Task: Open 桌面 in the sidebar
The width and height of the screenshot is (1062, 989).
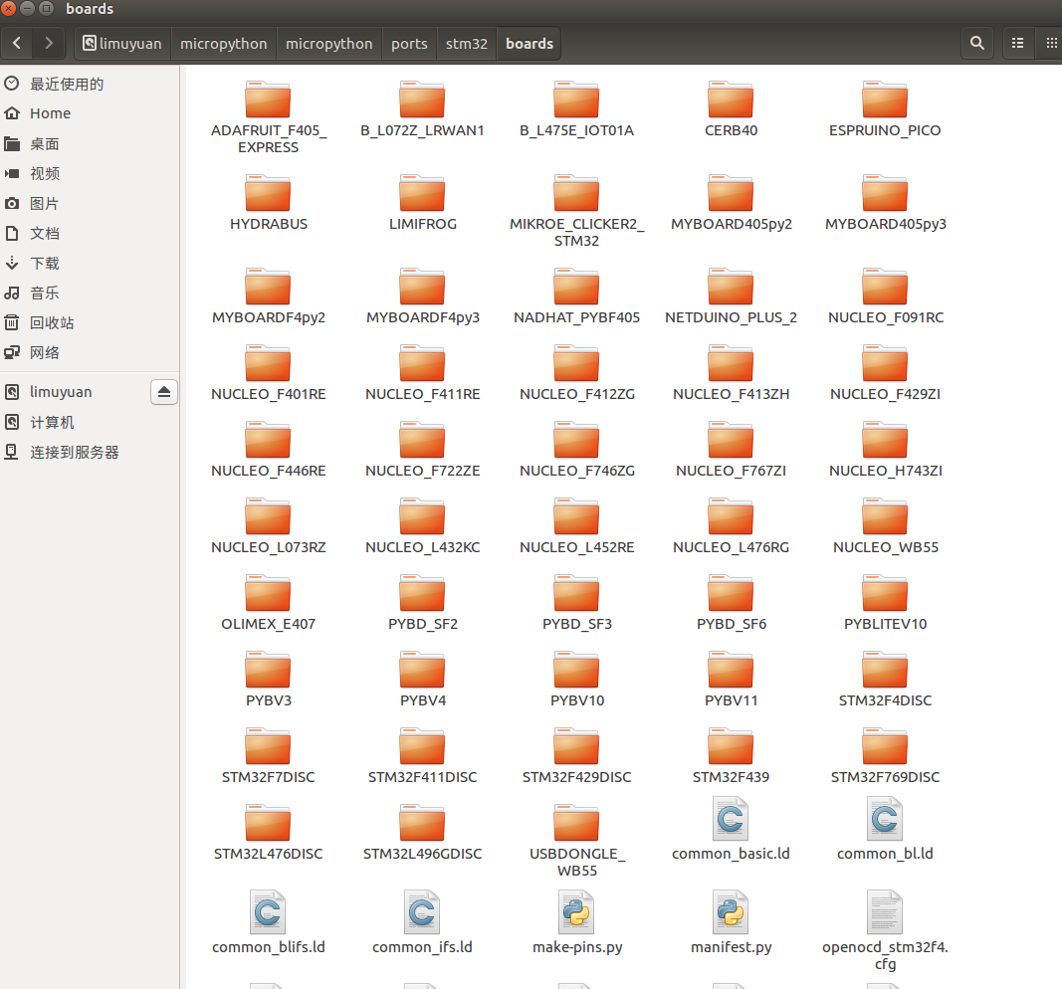Action: tap(90, 143)
